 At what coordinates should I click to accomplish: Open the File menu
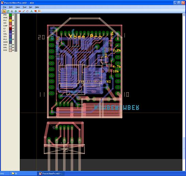[4, 7]
